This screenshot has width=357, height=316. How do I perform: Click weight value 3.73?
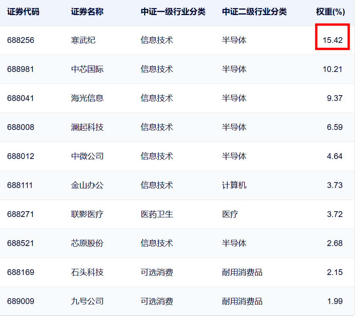click(335, 185)
